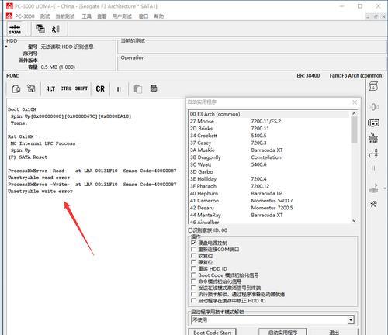The image size is (388, 335).
Task: Enable the 重新连接COM端口 checkbox
Action: click(193, 249)
